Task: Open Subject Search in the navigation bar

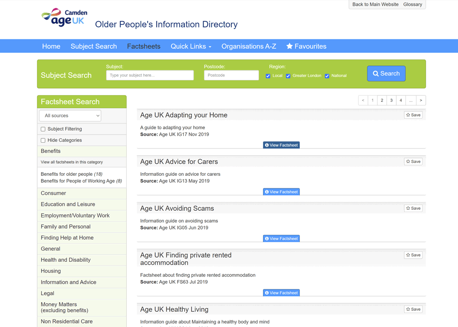Action: pos(94,46)
